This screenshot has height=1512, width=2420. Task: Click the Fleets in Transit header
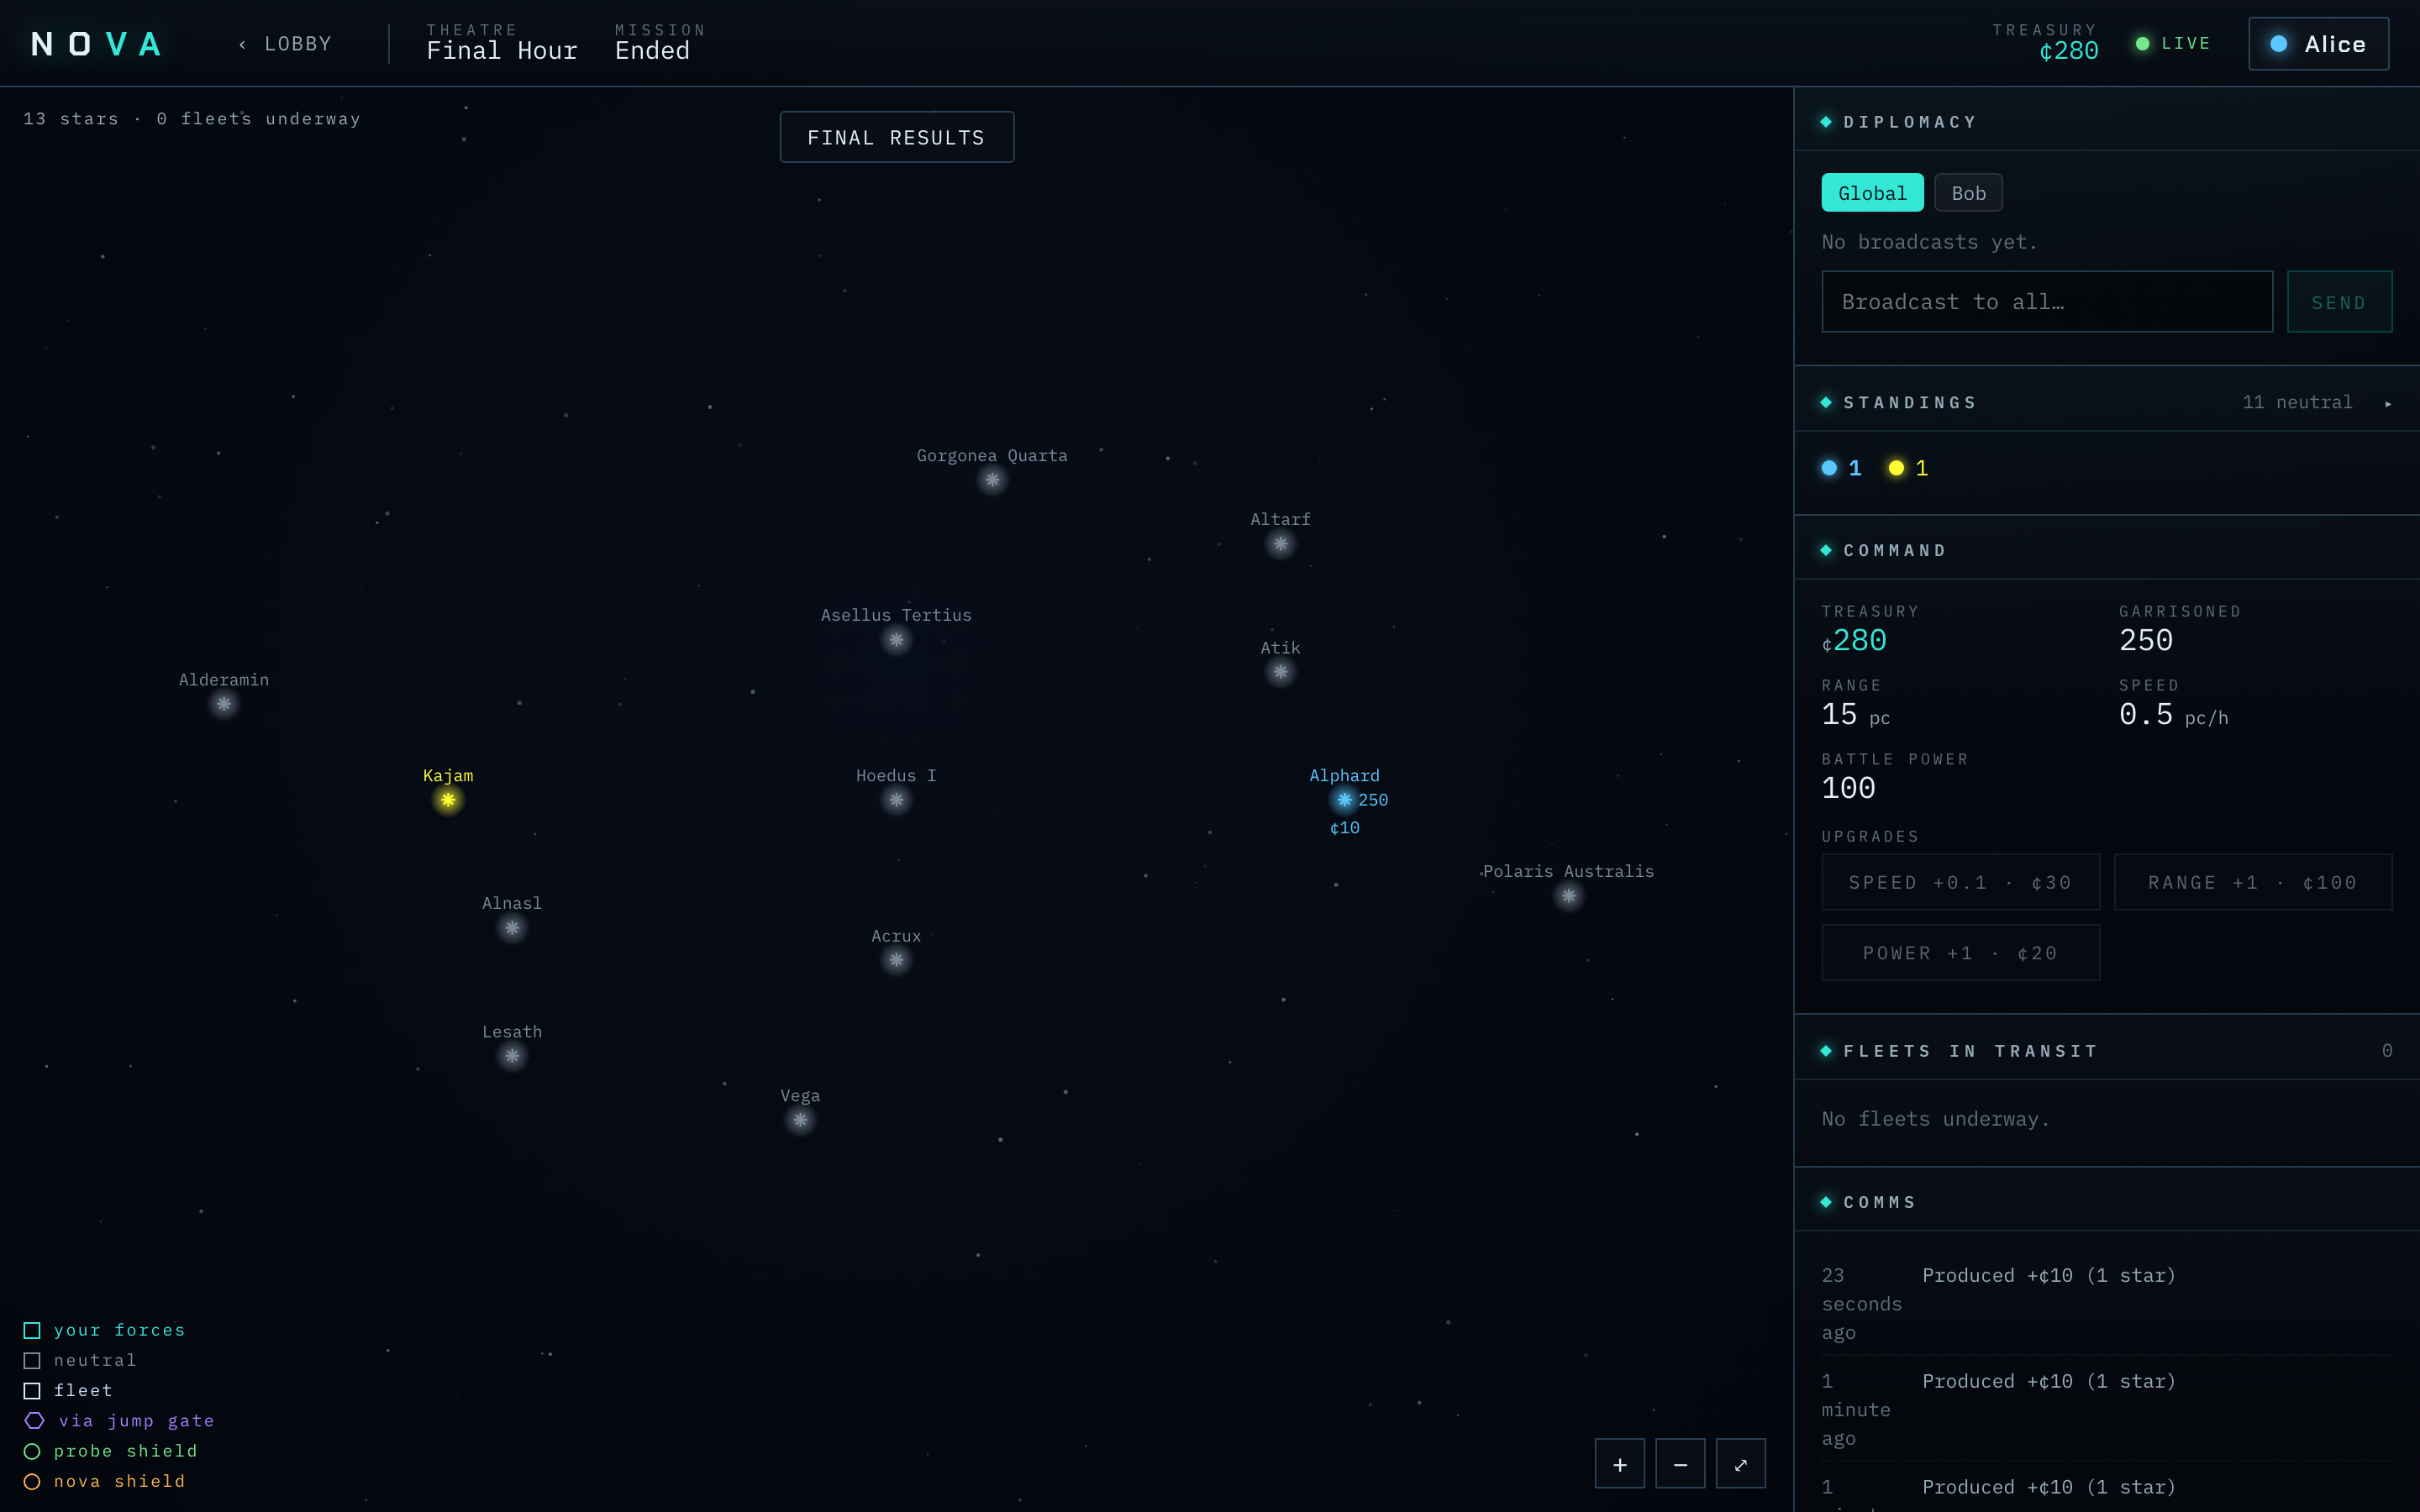click(1970, 1051)
